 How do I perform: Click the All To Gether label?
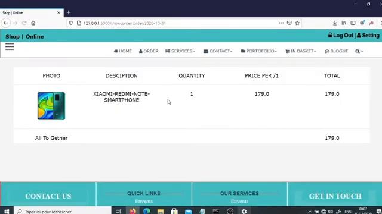pos(51,138)
